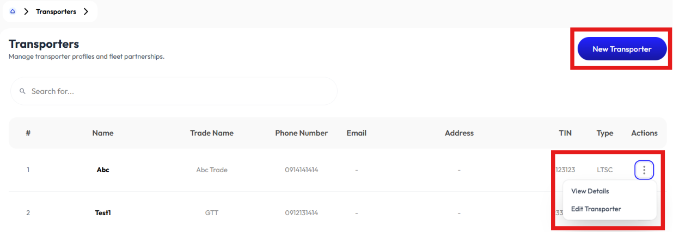
Task: Sort by the Name column header
Action: (103, 133)
